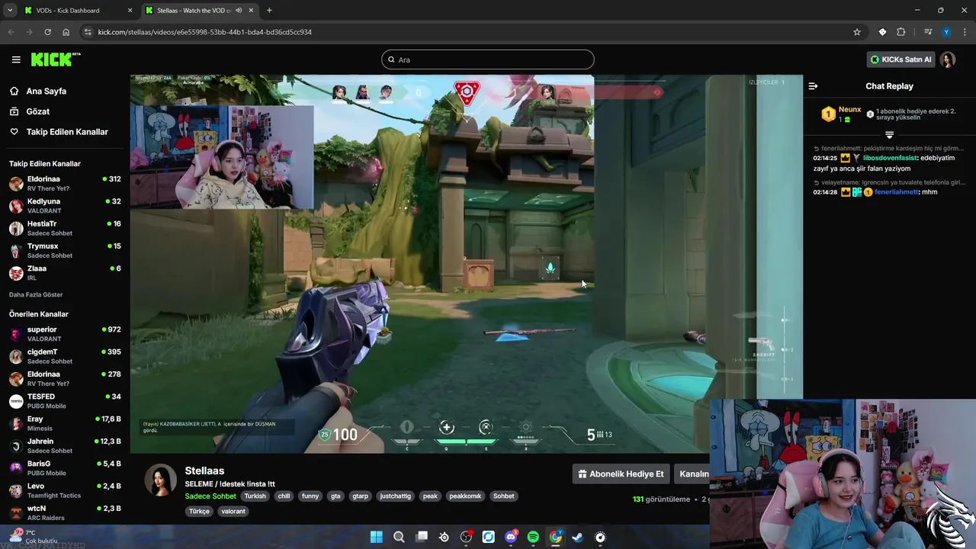The width and height of the screenshot is (976, 549).
Task: Click Stellaas streamer avatar
Action: [x=161, y=480]
